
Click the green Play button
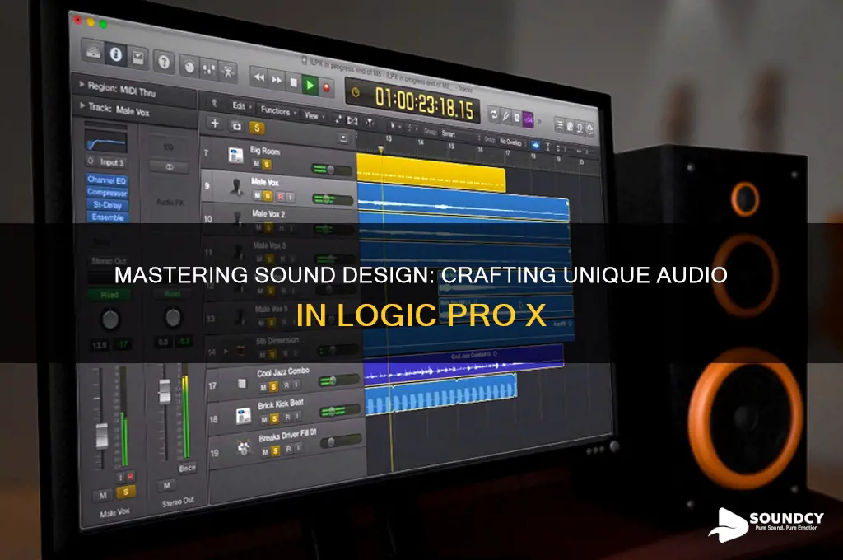click(310, 85)
